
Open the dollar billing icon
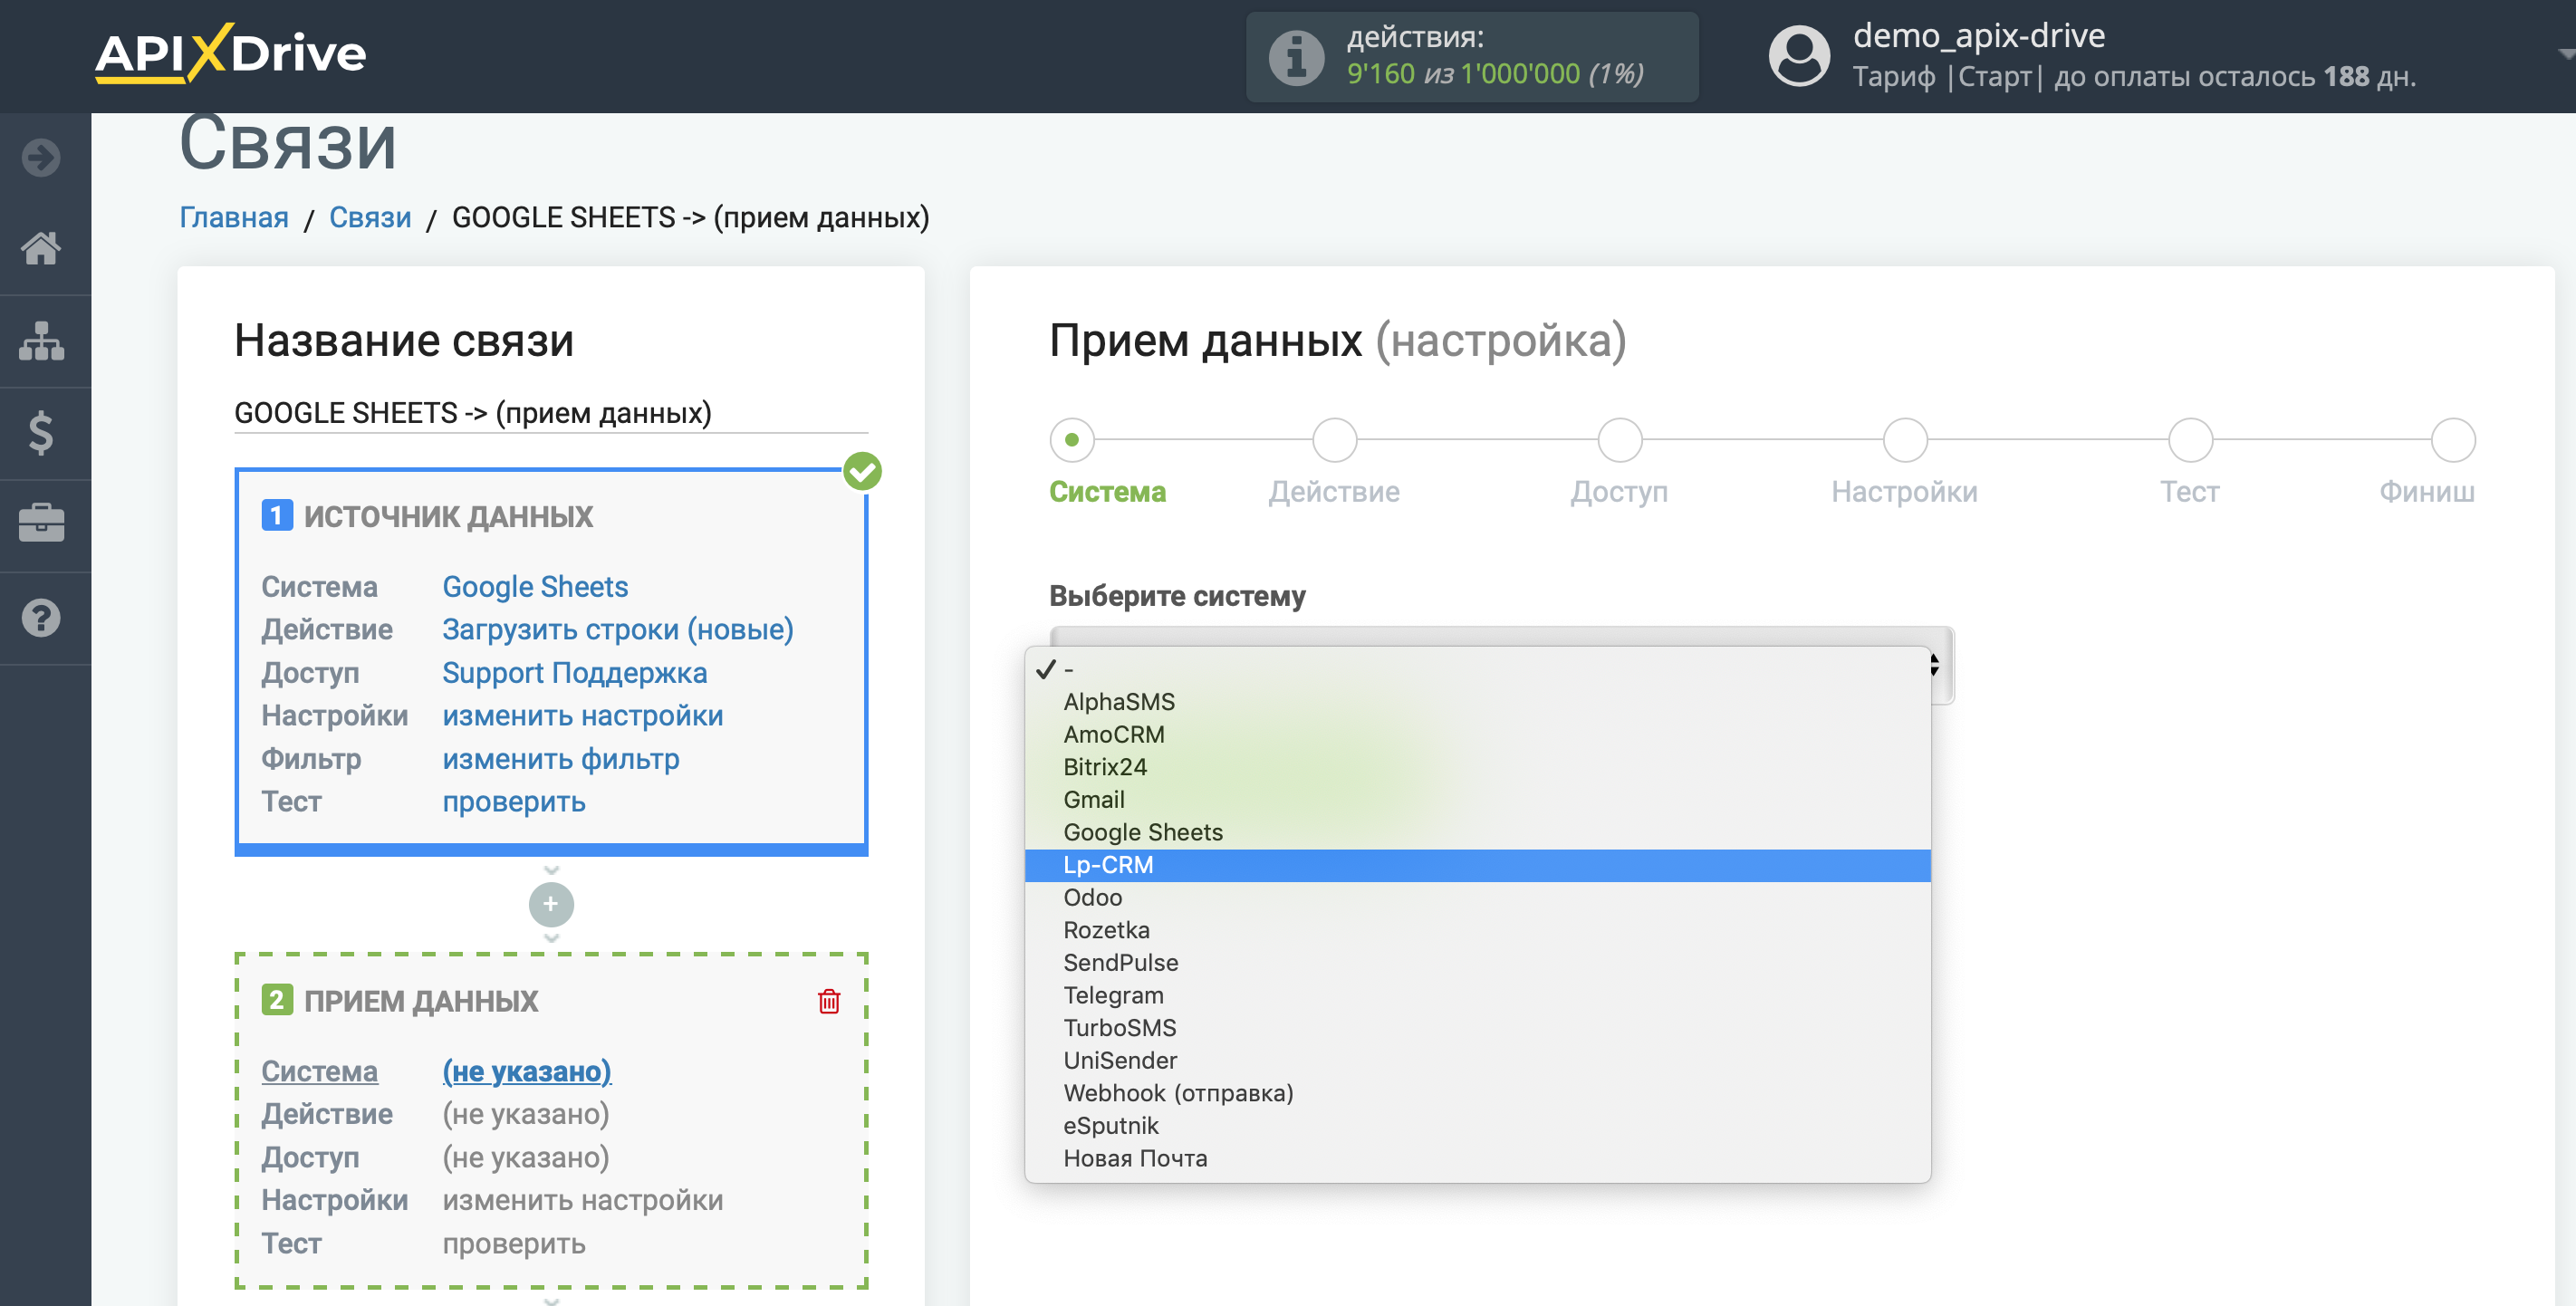pos(41,432)
